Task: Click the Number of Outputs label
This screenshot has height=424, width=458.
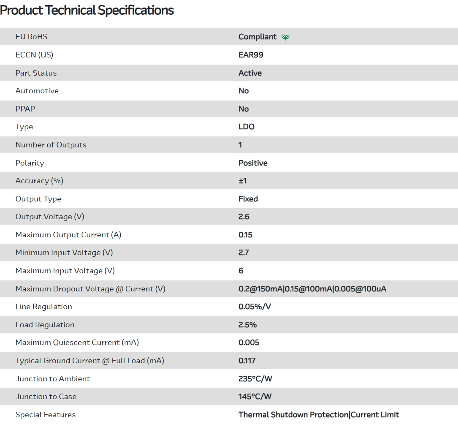Action: [51, 145]
